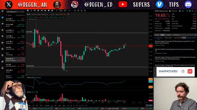The width and height of the screenshot is (197, 110).
Task: Select BTCUSD Bitcoin in the watchlist
Action: click(15, 25)
